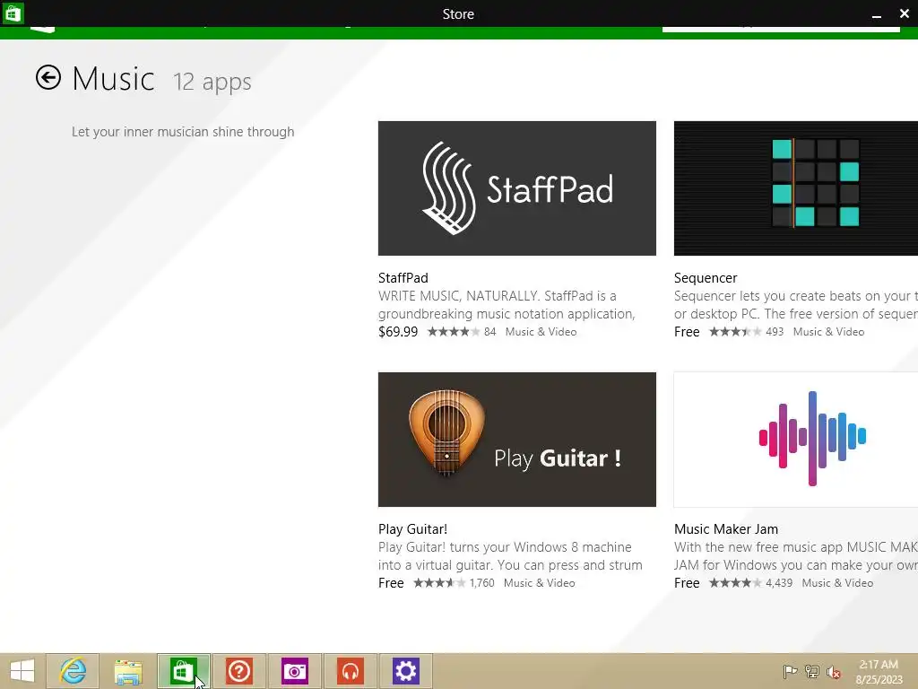The height and width of the screenshot is (689, 918).
Task: Click 'Let your inner musician shine through'
Action: [183, 132]
